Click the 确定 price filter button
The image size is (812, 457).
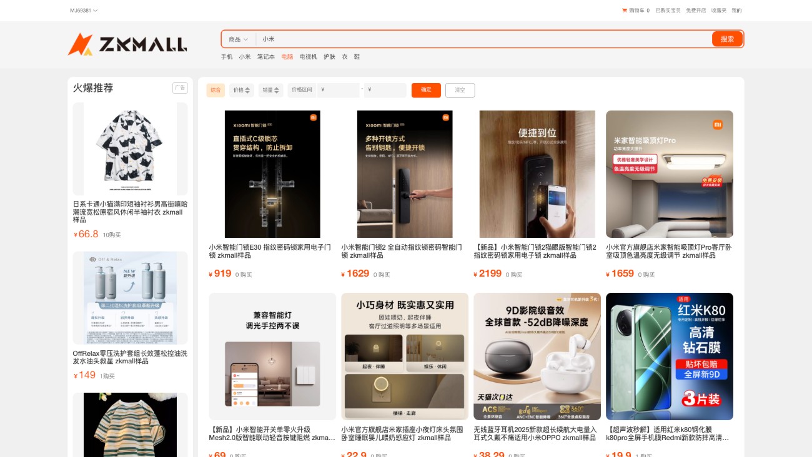(x=426, y=90)
